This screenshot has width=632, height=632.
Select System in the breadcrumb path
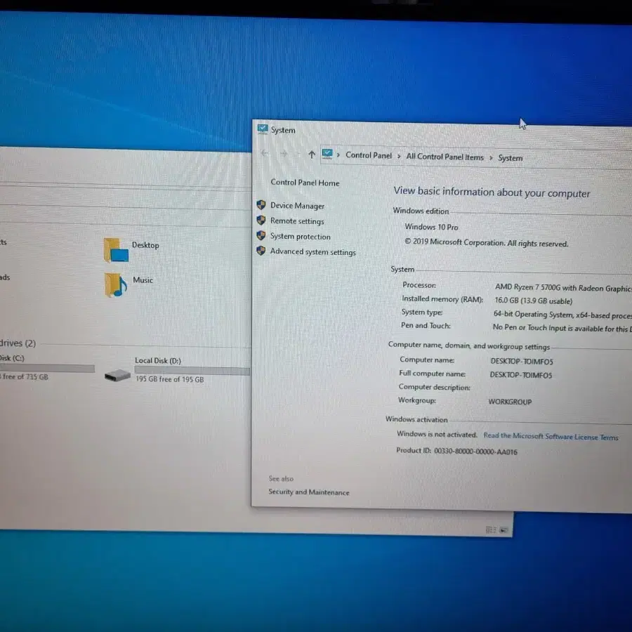(511, 158)
